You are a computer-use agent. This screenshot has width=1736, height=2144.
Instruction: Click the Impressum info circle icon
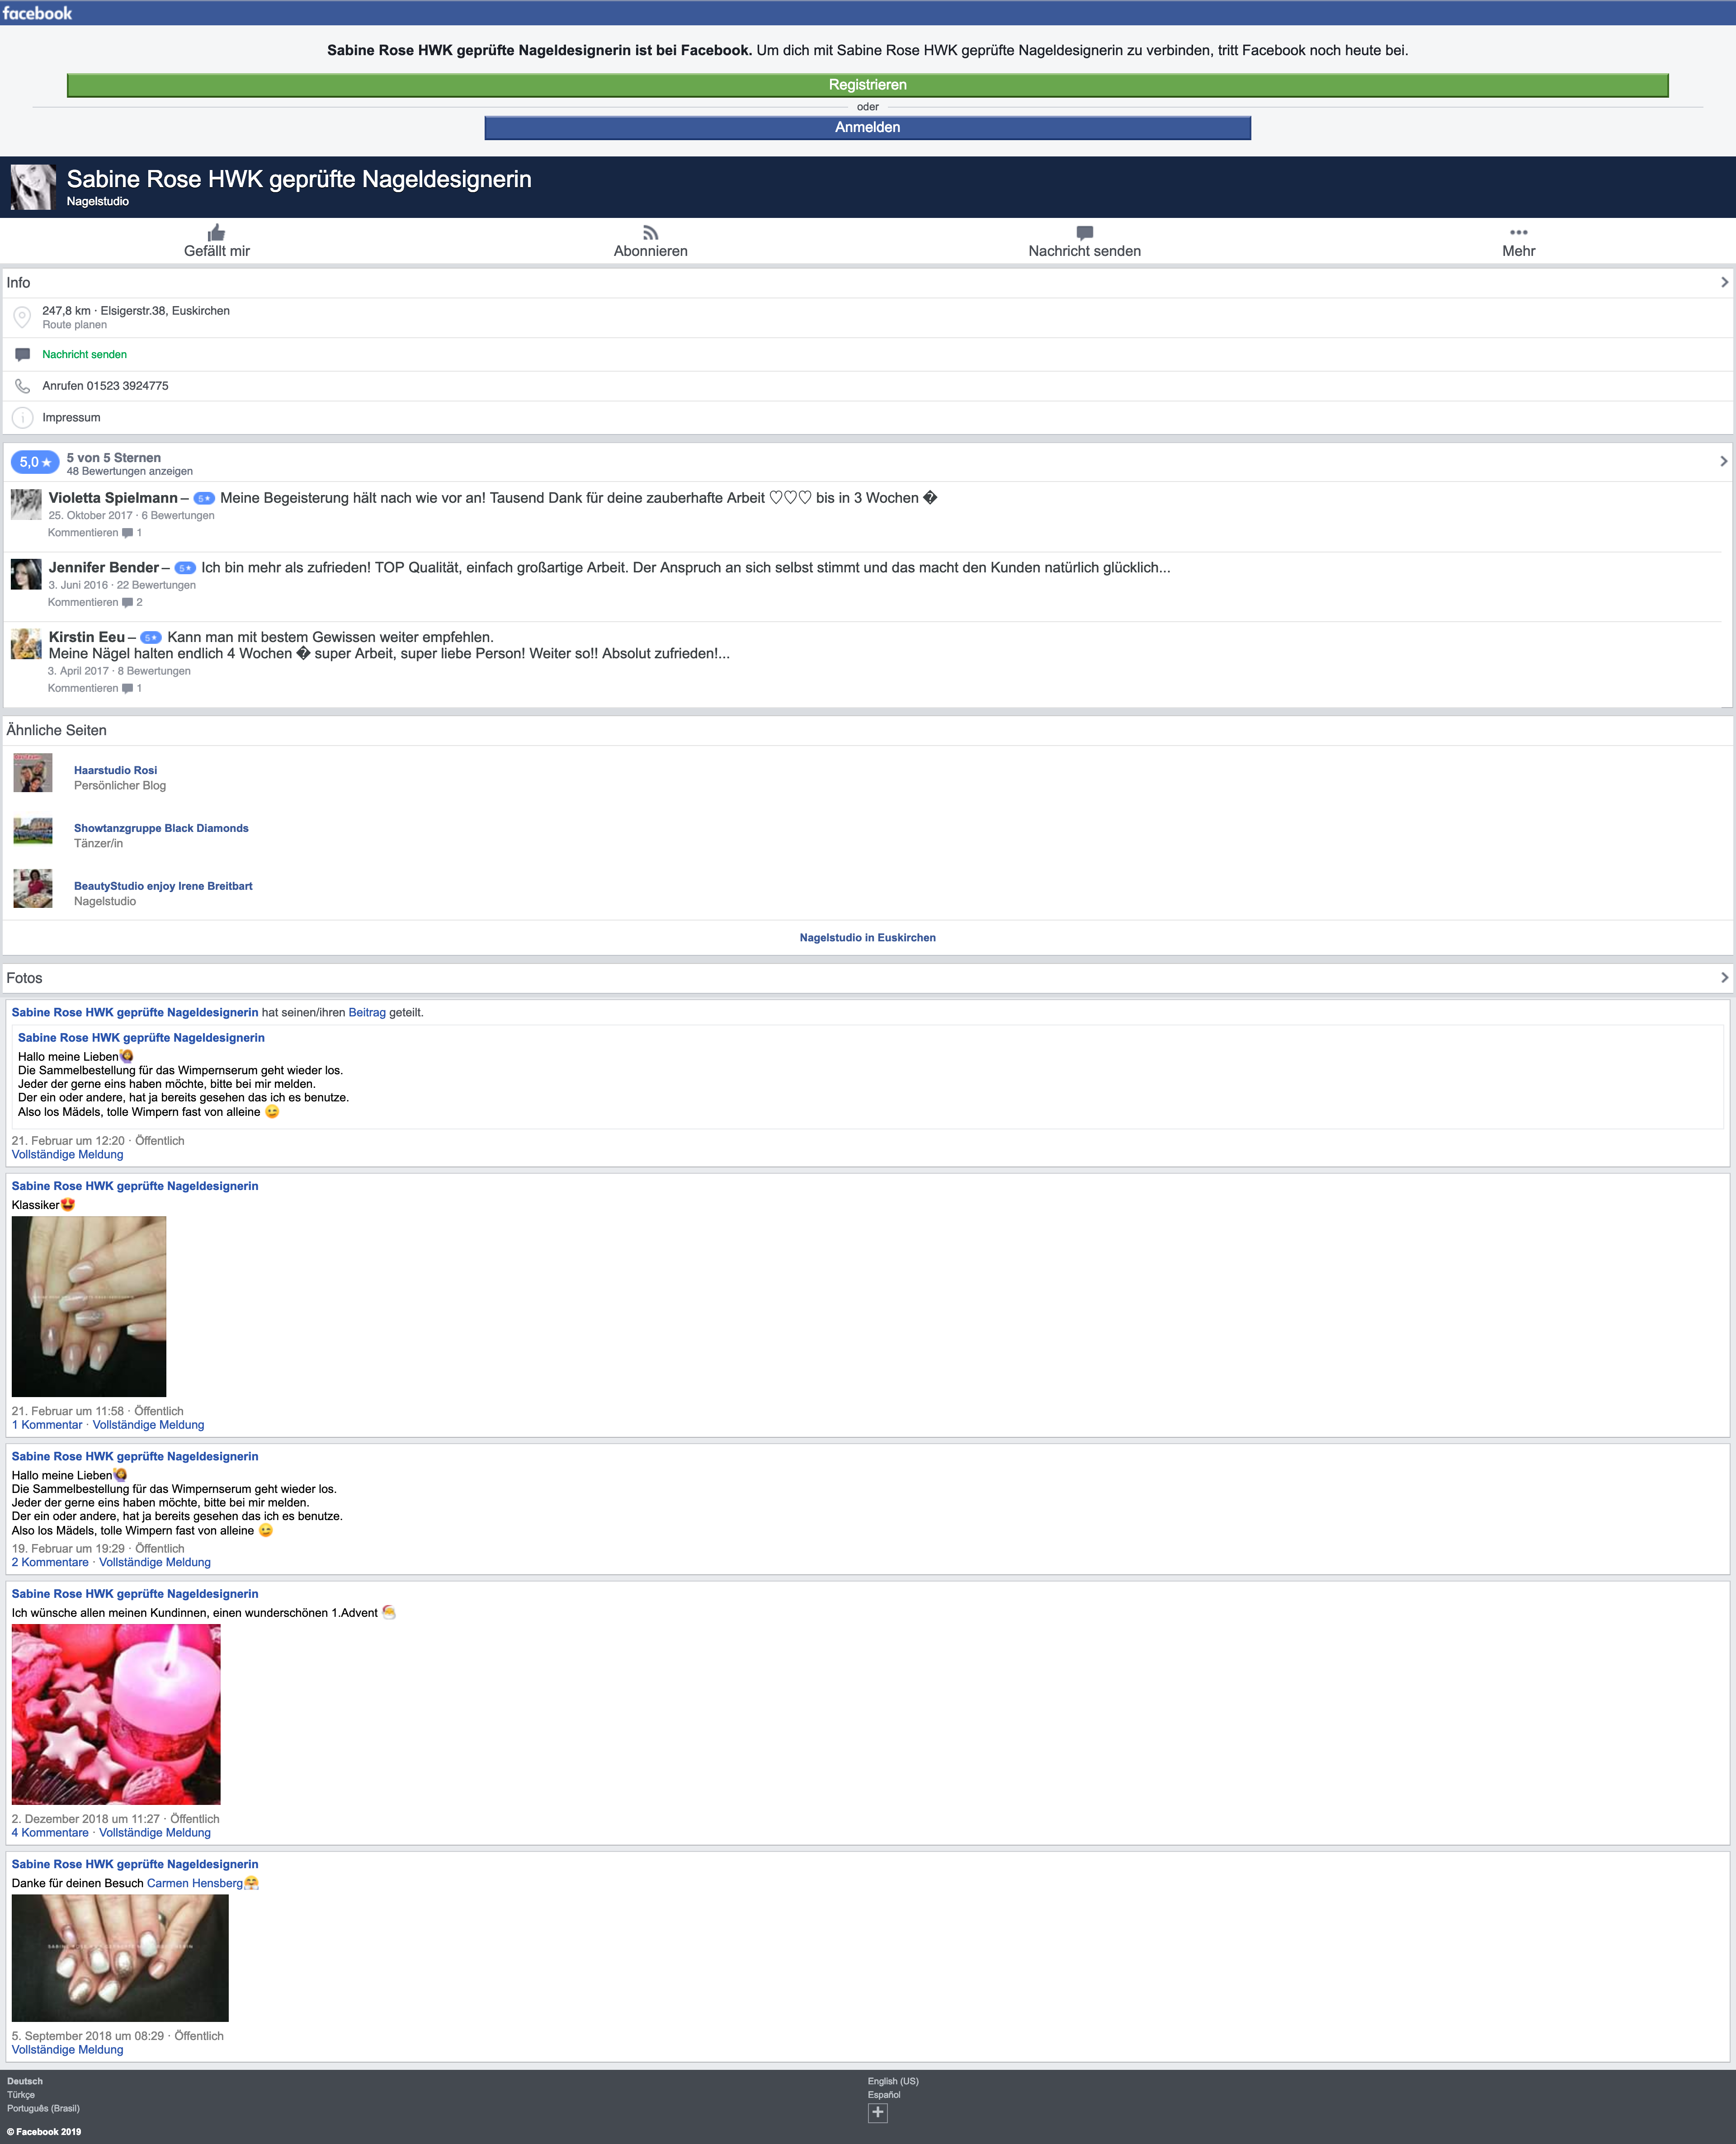(22, 418)
